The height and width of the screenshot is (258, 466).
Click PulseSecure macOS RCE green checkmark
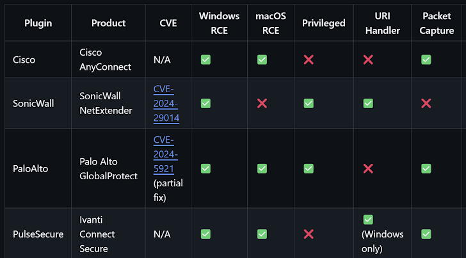[x=262, y=234]
